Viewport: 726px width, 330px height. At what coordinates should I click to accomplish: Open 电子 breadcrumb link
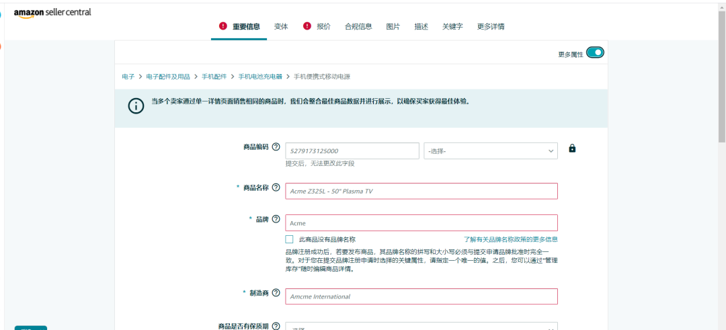[x=128, y=77]
